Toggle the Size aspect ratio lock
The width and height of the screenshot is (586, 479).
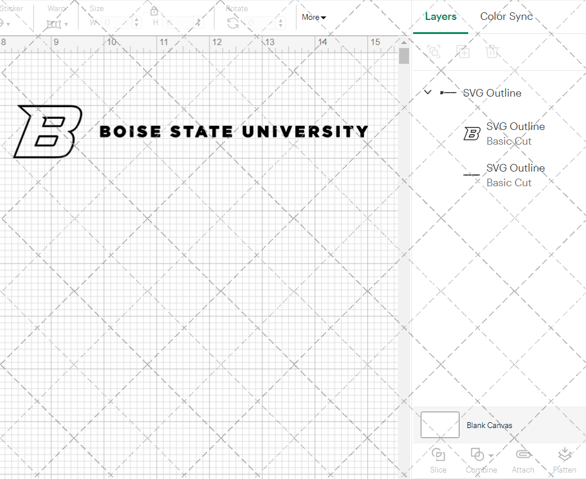(154, 11)
